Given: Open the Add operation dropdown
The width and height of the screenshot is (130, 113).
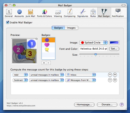Looking at the screenshot, I should [x=20, y=75].
